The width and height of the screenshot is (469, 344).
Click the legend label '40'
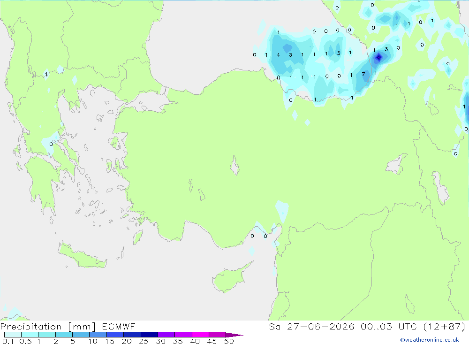tap(195, 341)
